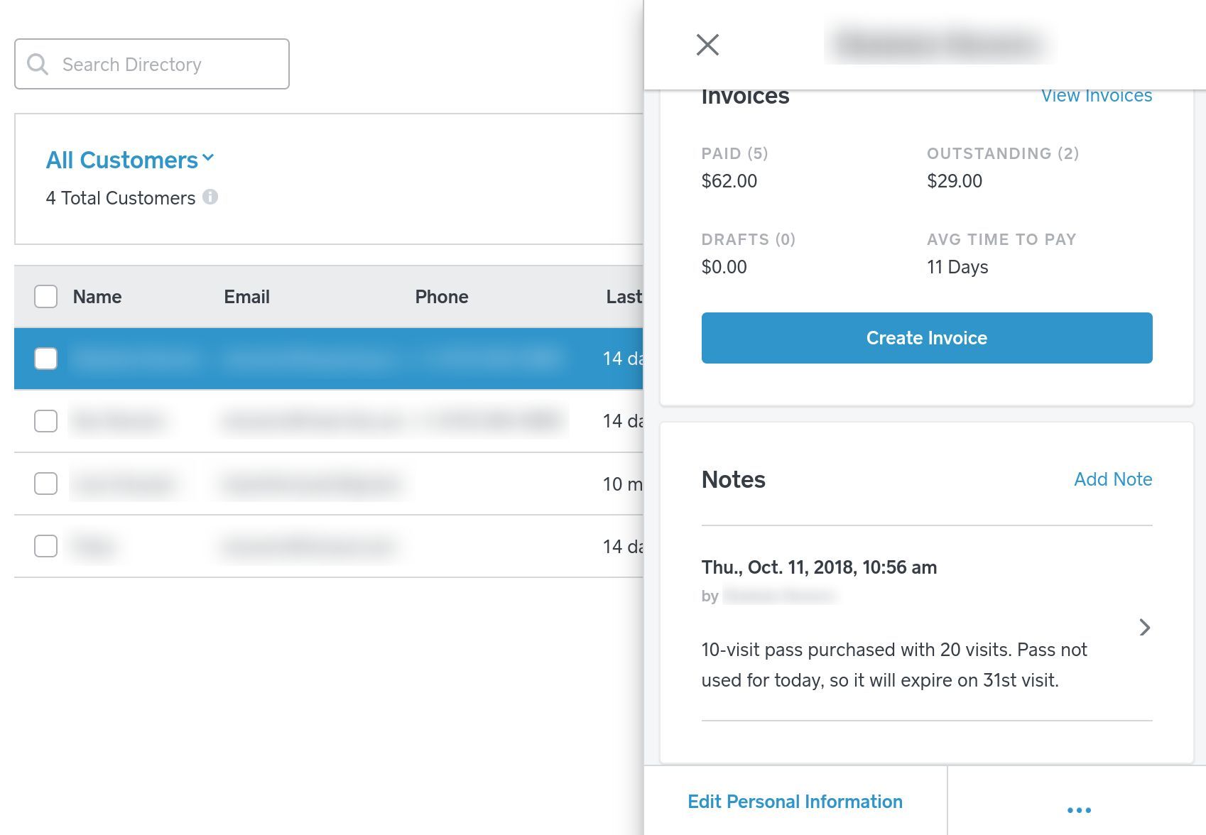Sort customers by the Phone column
The image size is (1206, 835).
441,296
